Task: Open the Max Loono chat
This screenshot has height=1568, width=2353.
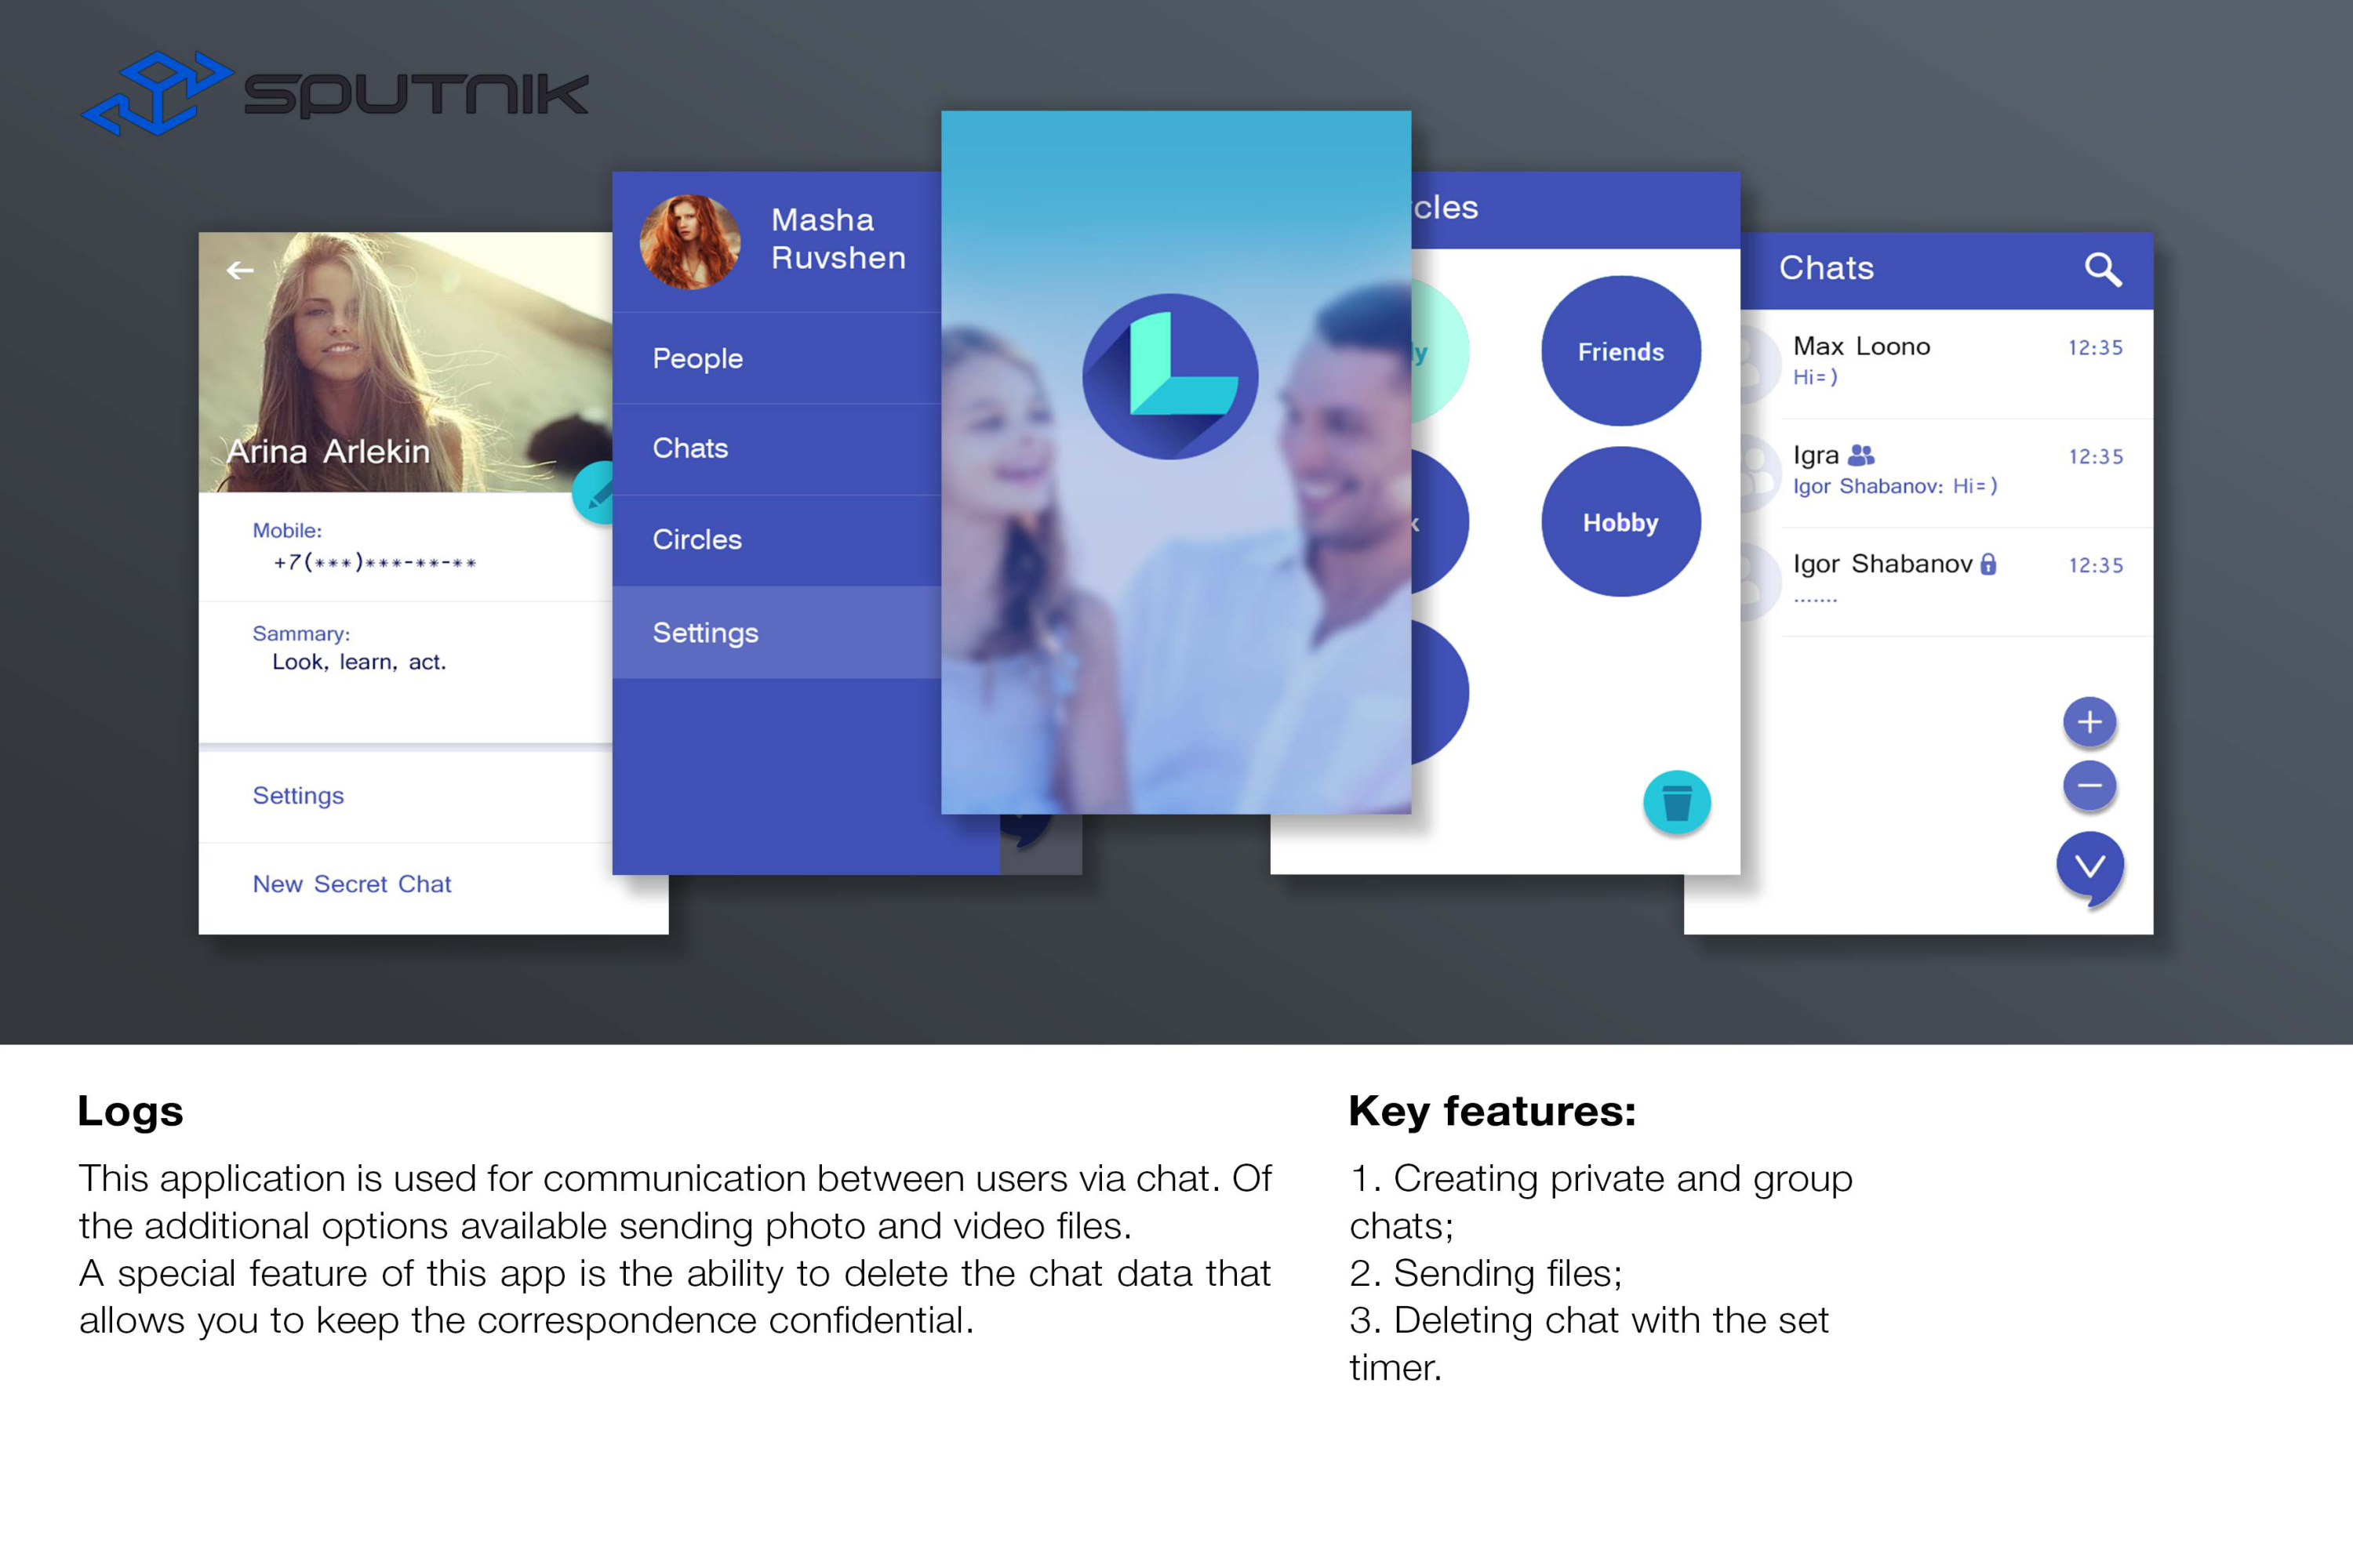Action: (x=1947, y=364)
